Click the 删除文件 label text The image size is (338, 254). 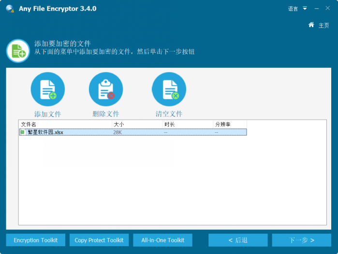tap(106, 114)
